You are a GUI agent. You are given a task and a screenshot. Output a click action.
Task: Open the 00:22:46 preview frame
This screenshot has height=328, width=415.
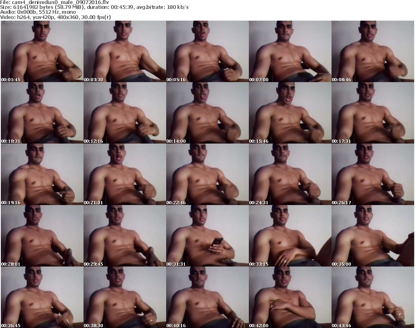(207, 174)
